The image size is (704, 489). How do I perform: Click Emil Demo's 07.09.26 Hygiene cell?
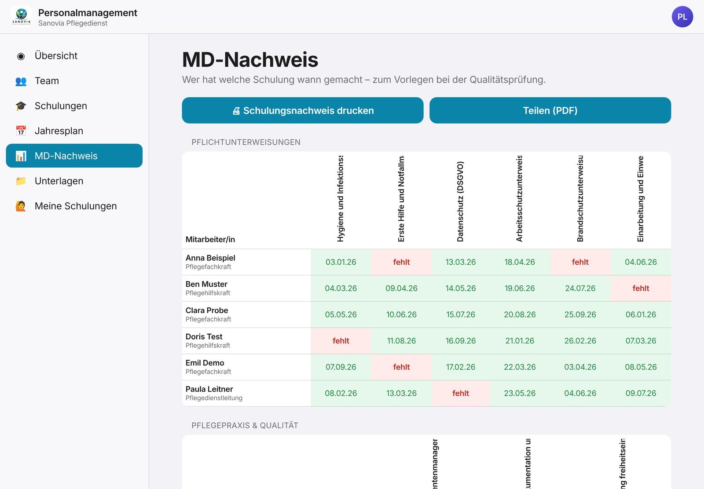341,367
